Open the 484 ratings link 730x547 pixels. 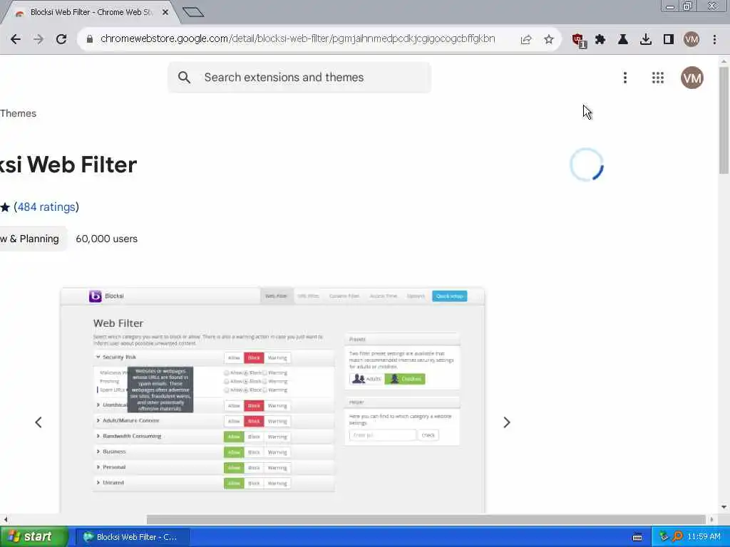click(x=46, y=207)
